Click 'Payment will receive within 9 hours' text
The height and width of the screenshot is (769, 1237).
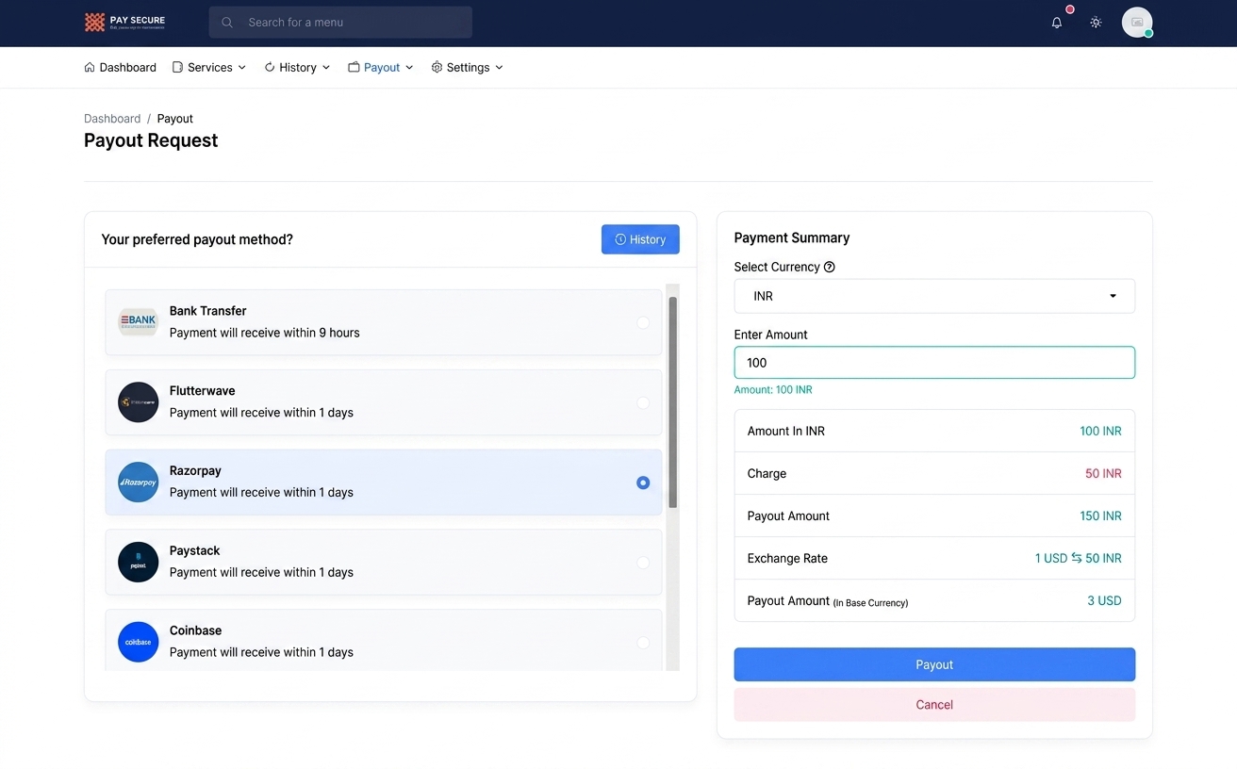tap(265, 333)
